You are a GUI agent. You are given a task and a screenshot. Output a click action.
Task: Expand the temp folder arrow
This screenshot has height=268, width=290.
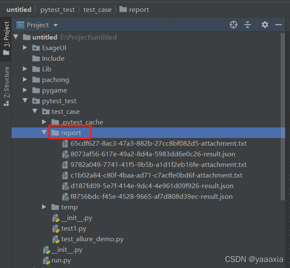click(44, 207)
